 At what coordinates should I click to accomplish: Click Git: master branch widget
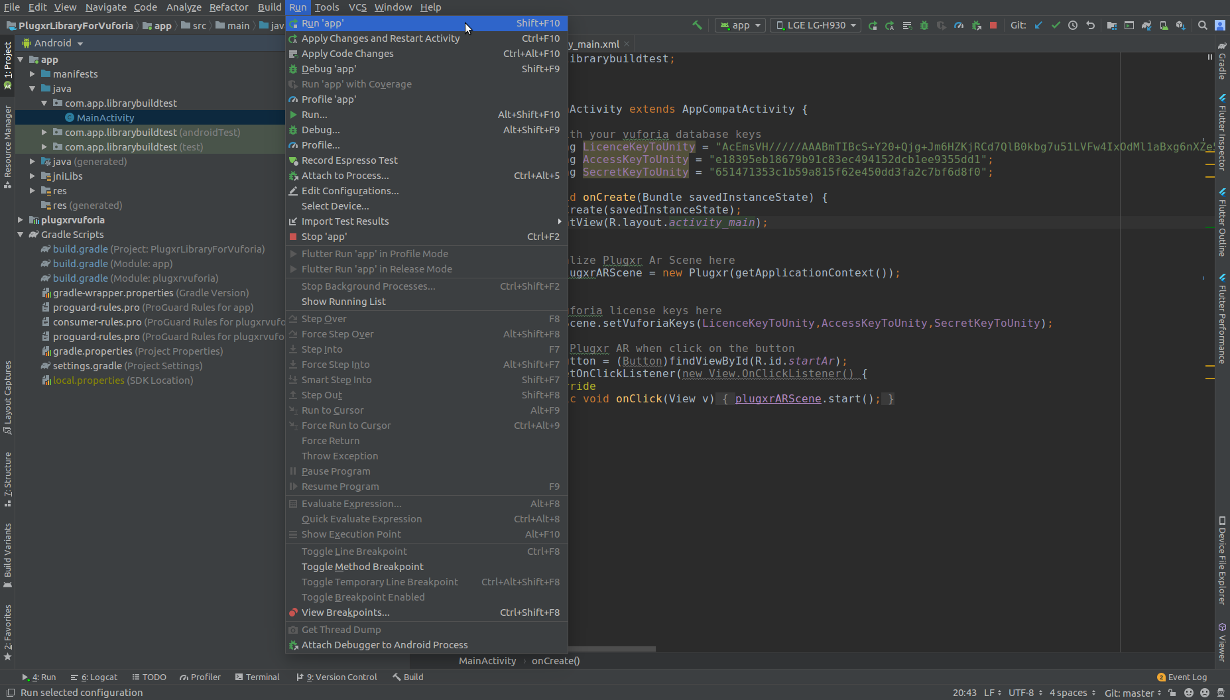(x=1133, y=693)
